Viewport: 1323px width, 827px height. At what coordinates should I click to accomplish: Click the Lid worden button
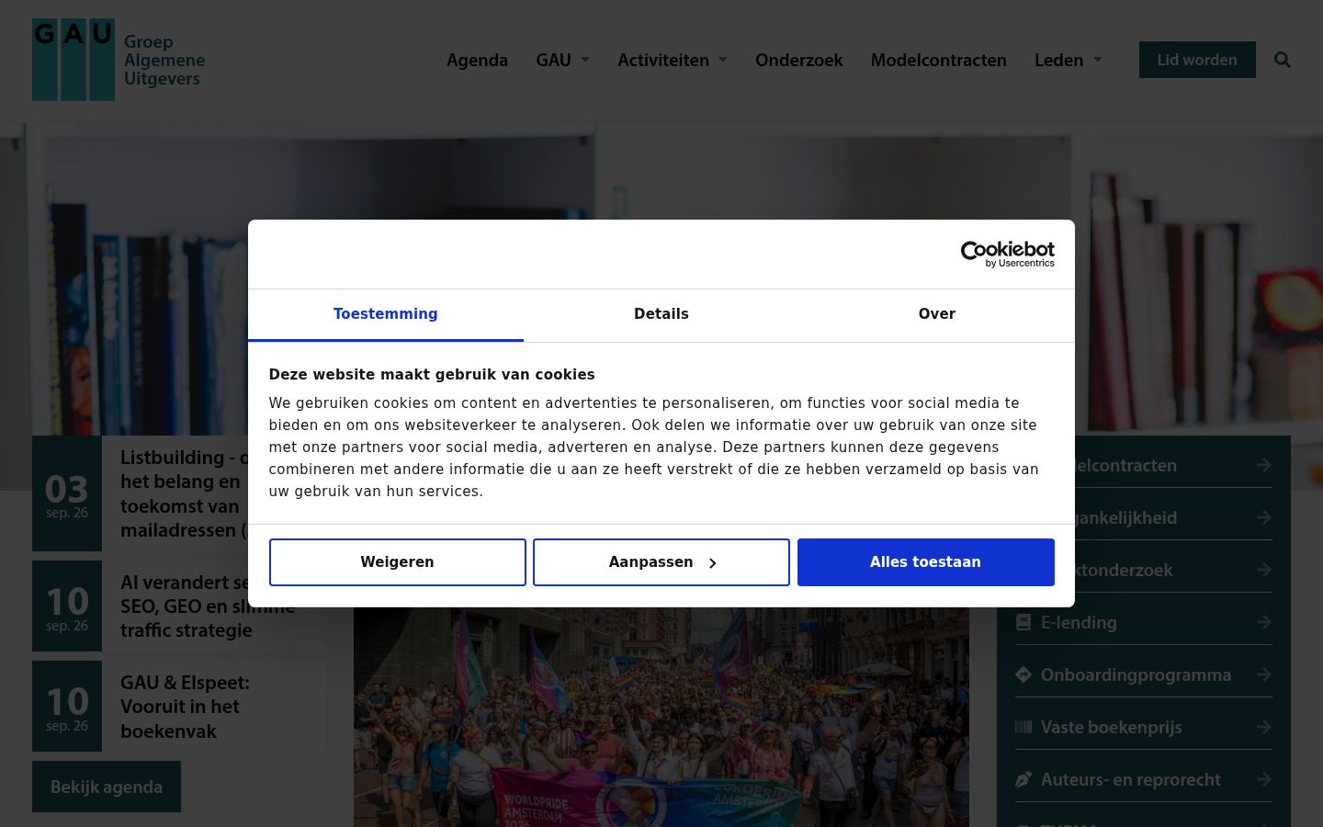(x=1197, y=60)
